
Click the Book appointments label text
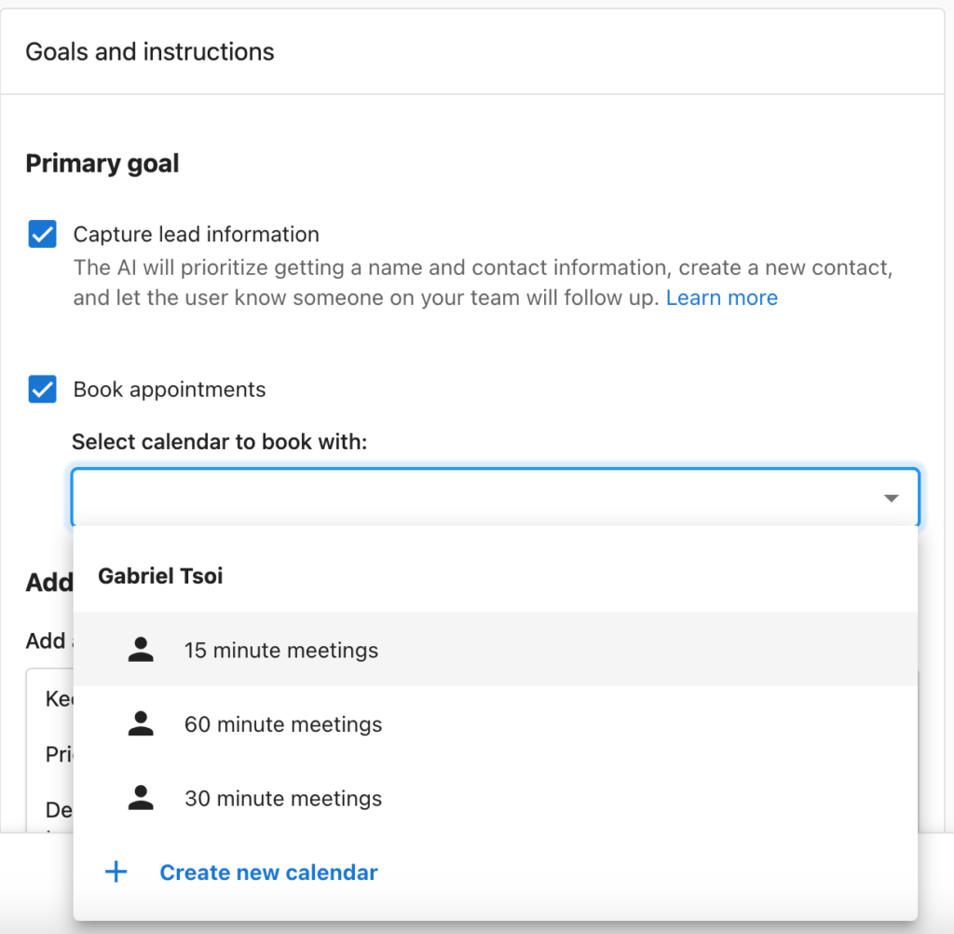pyautogui.click(x=170, y=389)
